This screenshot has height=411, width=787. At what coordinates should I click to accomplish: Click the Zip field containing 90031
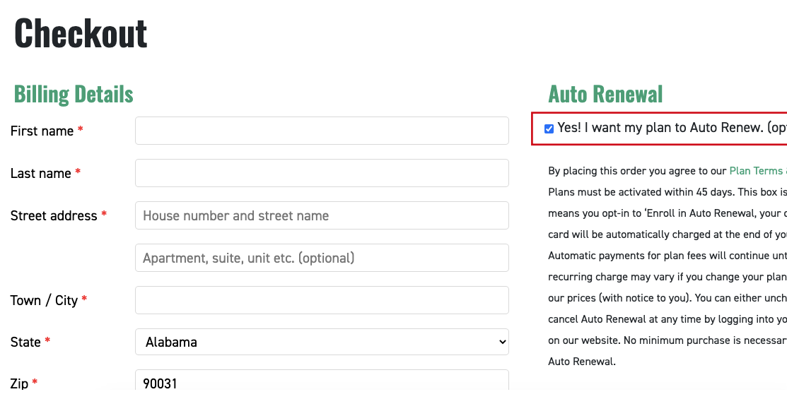pyautogui.click(x=322, y=383)
